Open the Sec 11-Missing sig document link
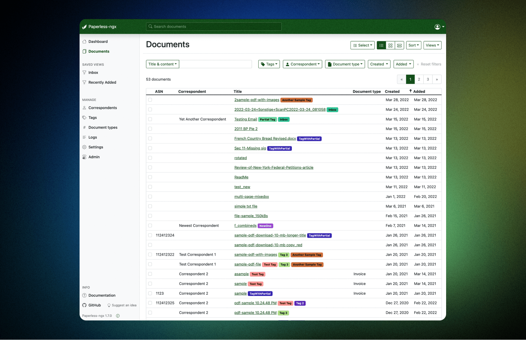This screenshot has height=340, width=526. 250,148
